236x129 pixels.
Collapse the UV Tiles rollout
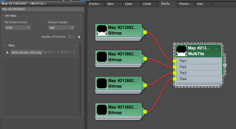3,16
